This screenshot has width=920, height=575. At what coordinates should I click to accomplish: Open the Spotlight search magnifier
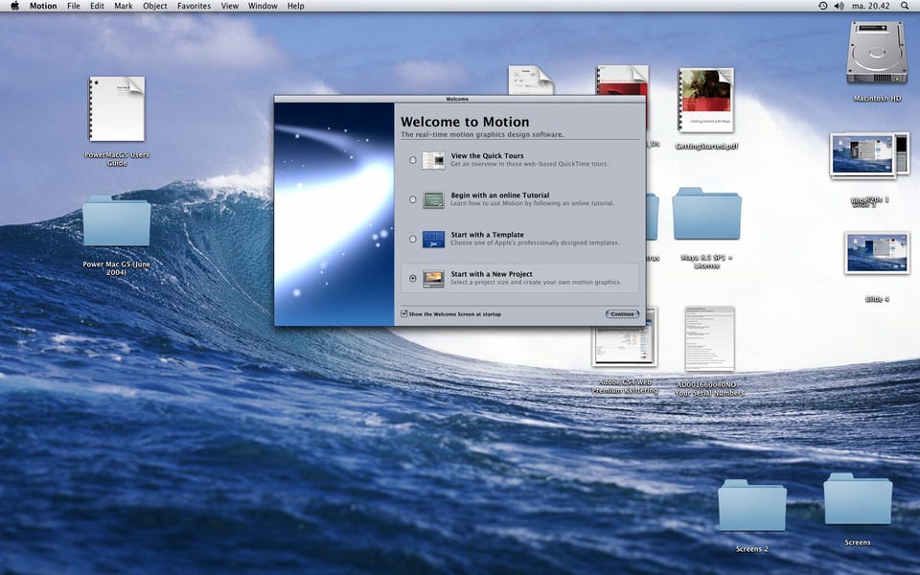click(907, 6)
